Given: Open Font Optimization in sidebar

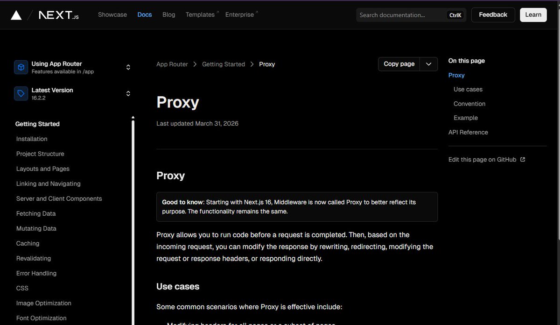Looking at the screenshot, I should [42, 318].
